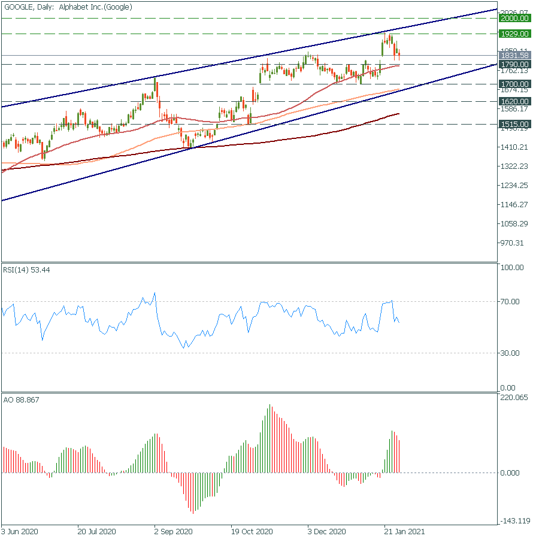Click the 20 Jul 2020 date label
539x539 pixels.
[96, 532]
